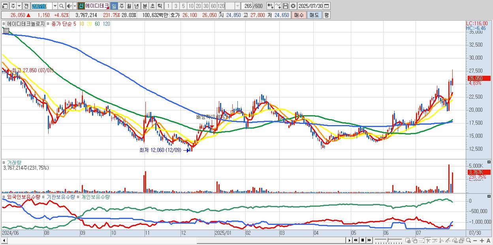Click the crosshair axis tool icon
This screenshot has height=245, width=493.
428,240
